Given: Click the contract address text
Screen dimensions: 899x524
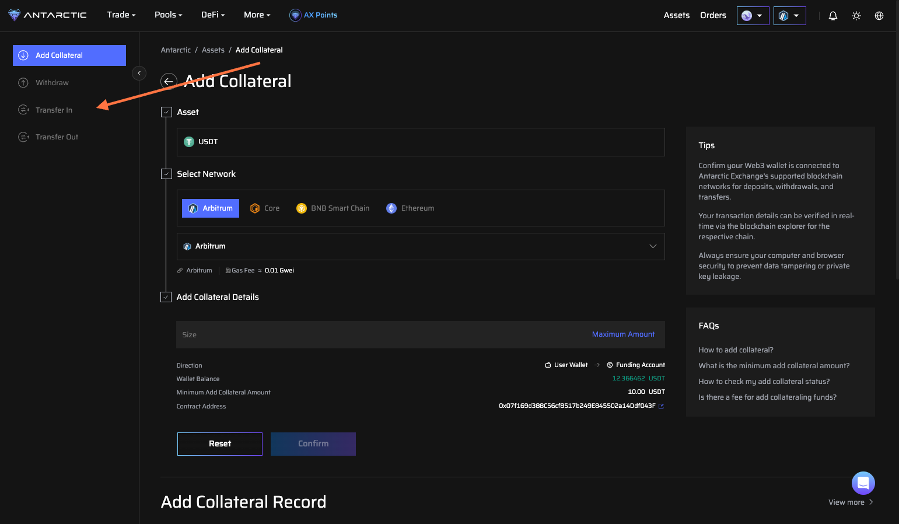Looking at the screenshot, I should click(x=577, y=406).
